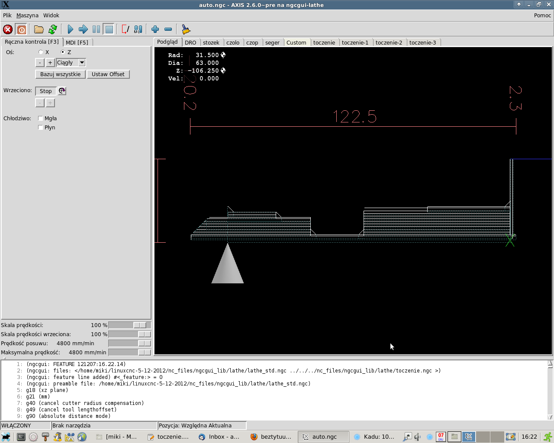The width and height of the screenshot is (554, 443).
Task: Toggle optional pause M1 icon
Action: (138, 29)
